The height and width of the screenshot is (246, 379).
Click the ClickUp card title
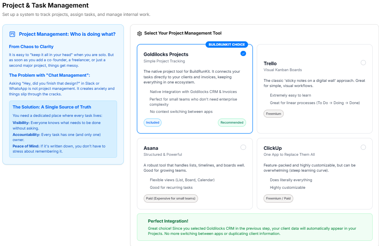[x=273, y=148]
